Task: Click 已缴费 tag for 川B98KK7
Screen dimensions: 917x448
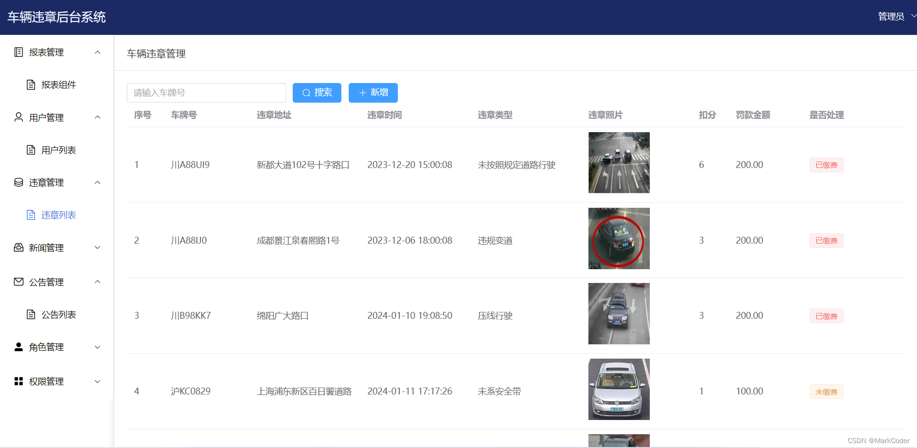Action: pyautogui.click(x=827, y=316)
